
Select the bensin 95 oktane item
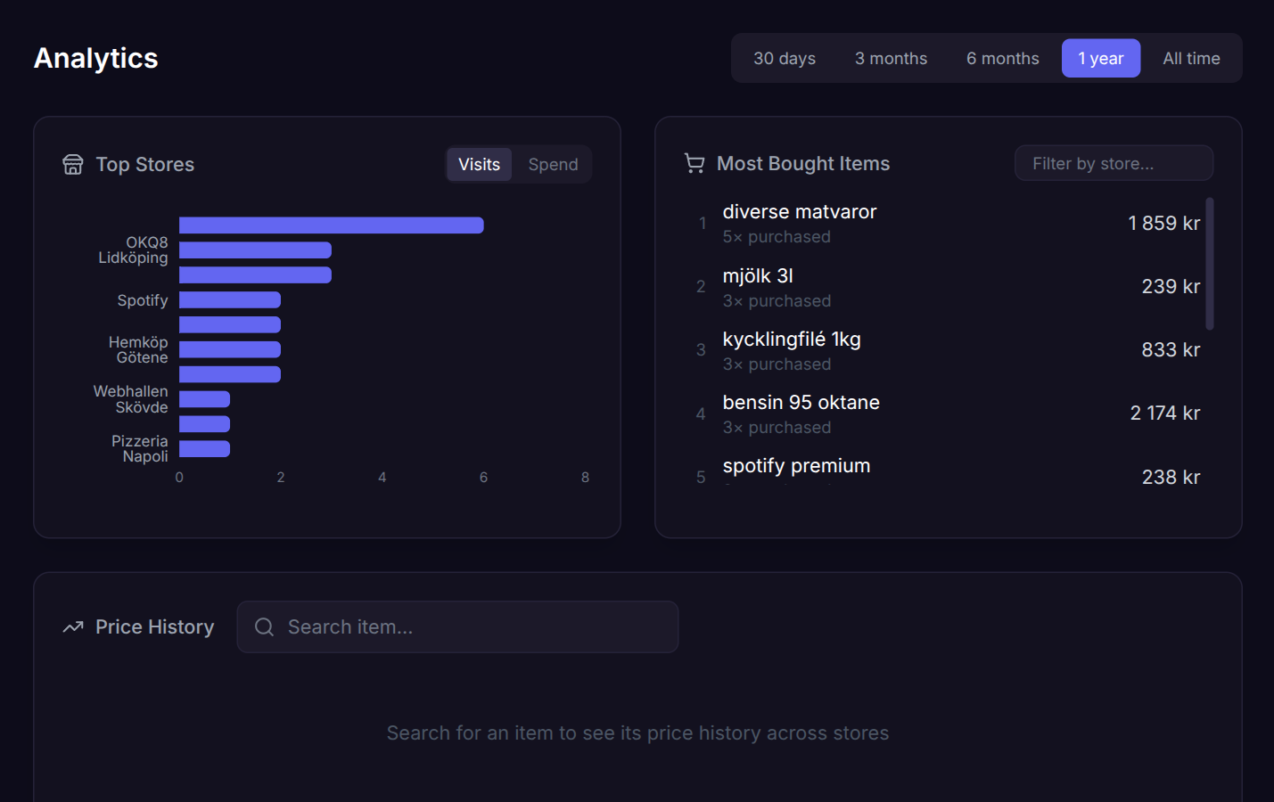click(945, 413)
